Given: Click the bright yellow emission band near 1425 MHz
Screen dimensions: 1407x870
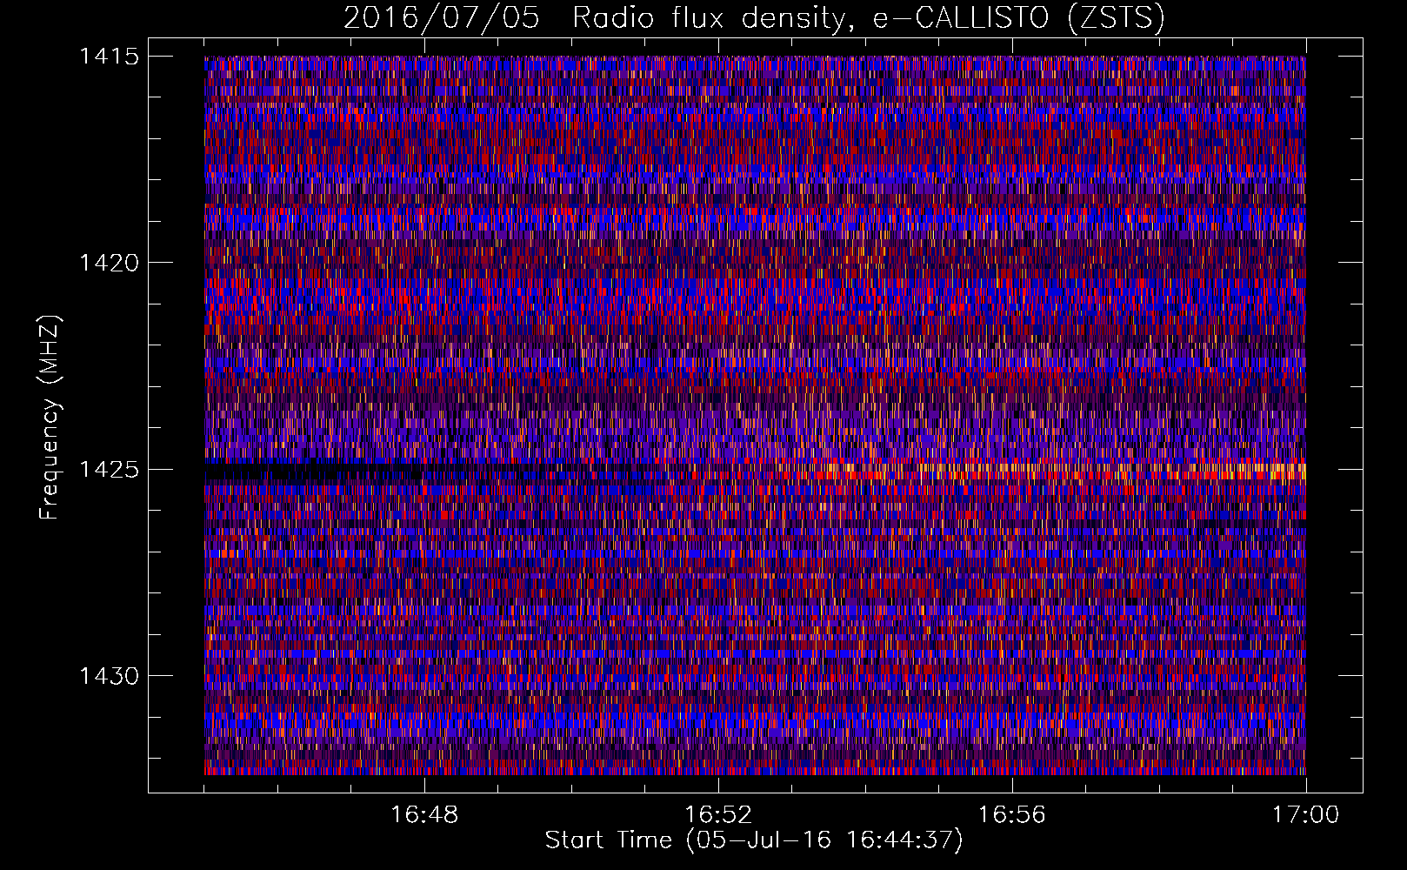Looking at the screenshot, I should click(1061, 472).
